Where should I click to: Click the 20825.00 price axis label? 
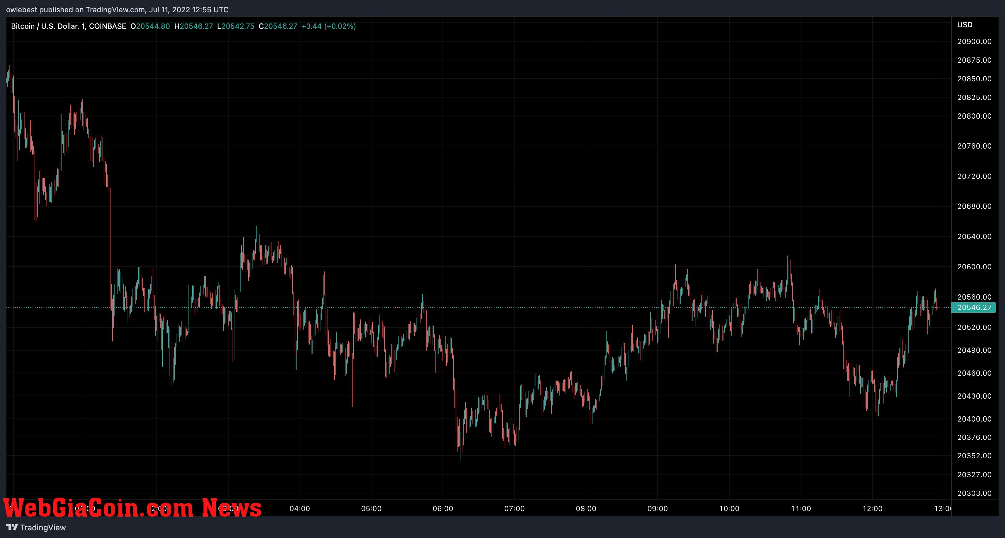click(x=974, y=98)
